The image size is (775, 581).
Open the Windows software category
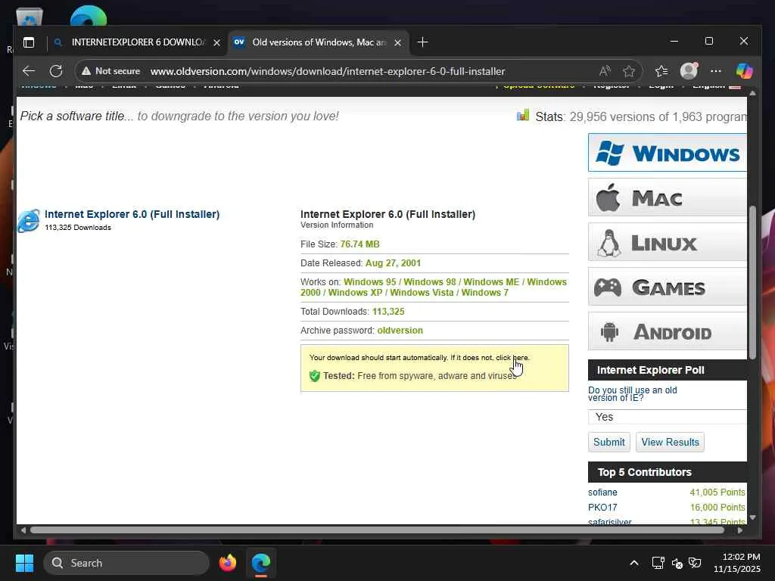(668, 153)
